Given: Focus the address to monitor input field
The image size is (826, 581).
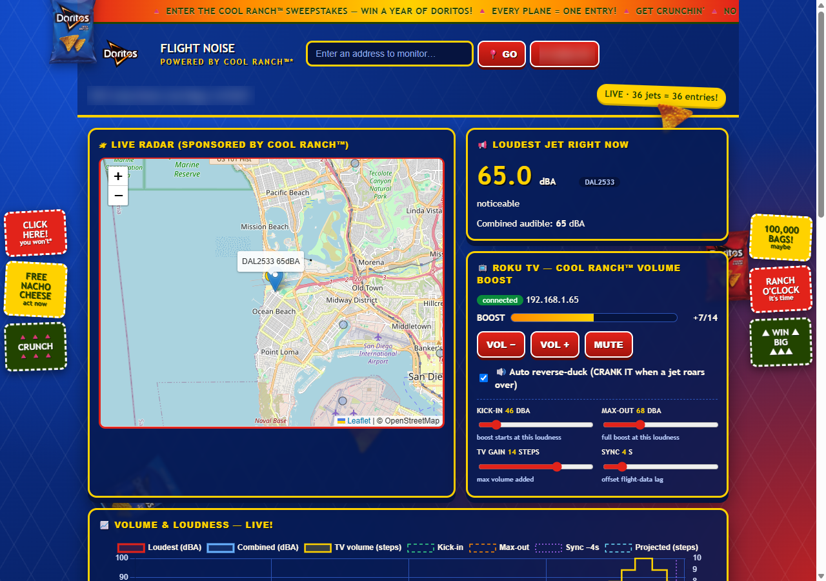Looking at the screenshot, I should [x=390, y=54].
